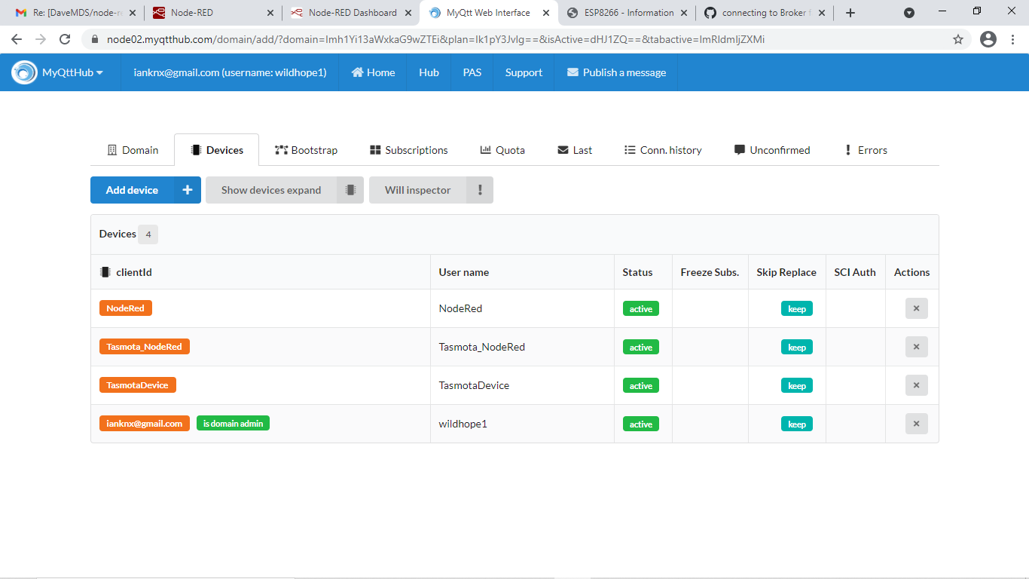Click the Chrome profile avatar icon
This screenshot has height=579, width=1029.
click(988, 38)
